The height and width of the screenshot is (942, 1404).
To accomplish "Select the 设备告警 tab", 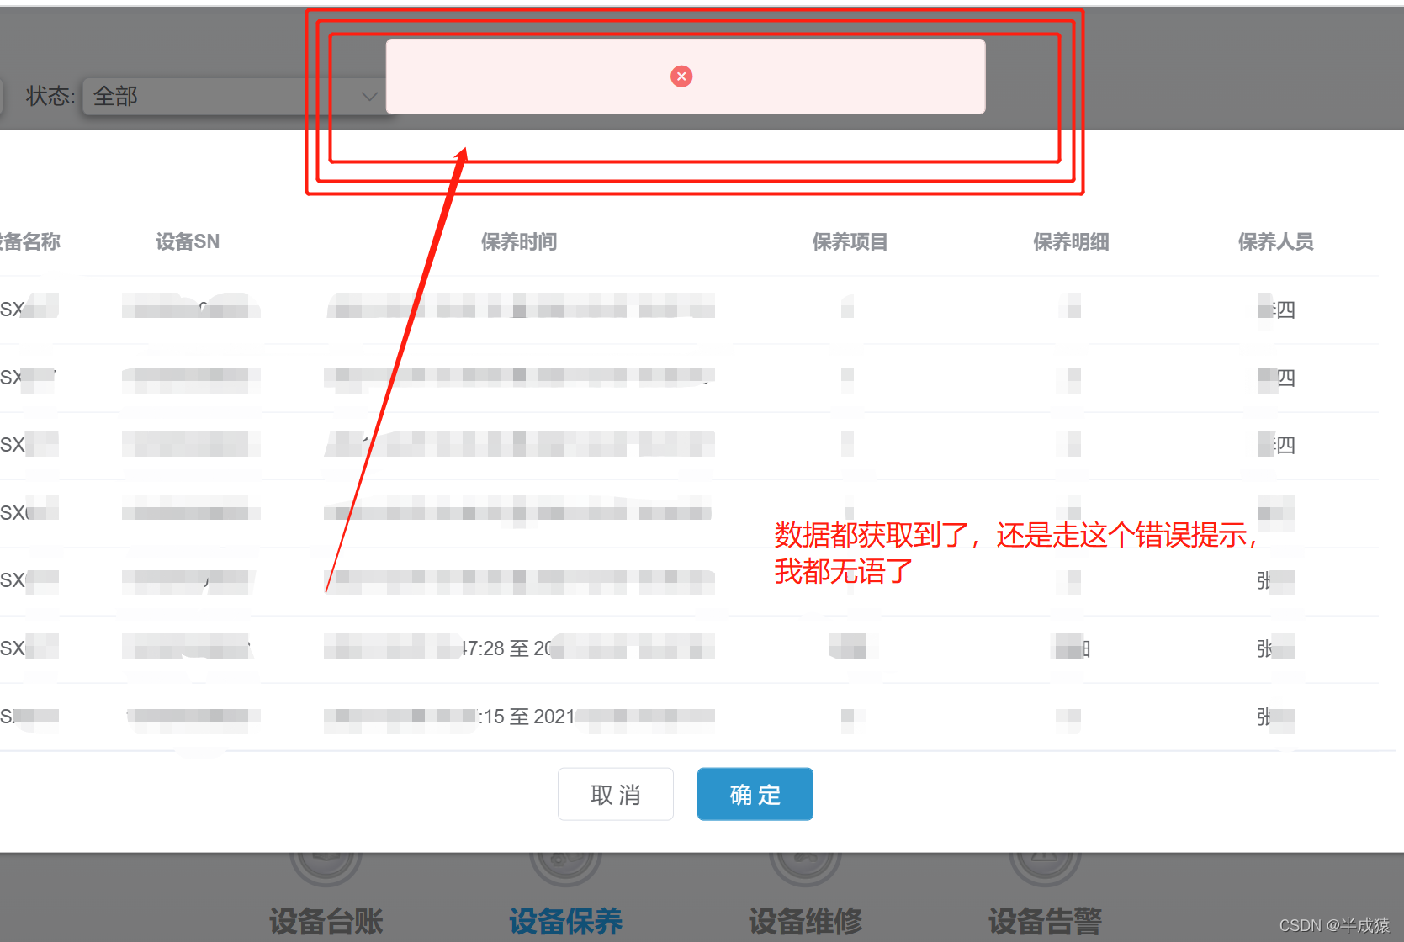I will point(1045,921).
